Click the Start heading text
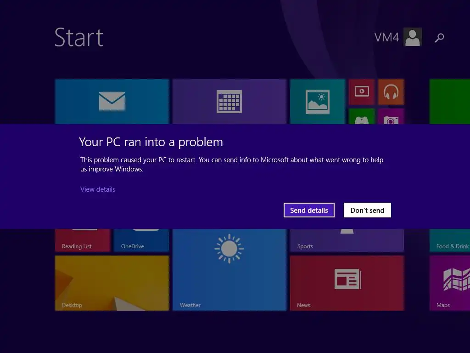Screen dimensions: 470x353 [79, 38]
